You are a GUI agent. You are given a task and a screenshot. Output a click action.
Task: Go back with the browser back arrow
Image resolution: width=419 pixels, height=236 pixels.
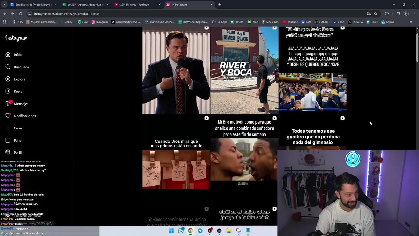pyautogui.click(x=5, y=14)
